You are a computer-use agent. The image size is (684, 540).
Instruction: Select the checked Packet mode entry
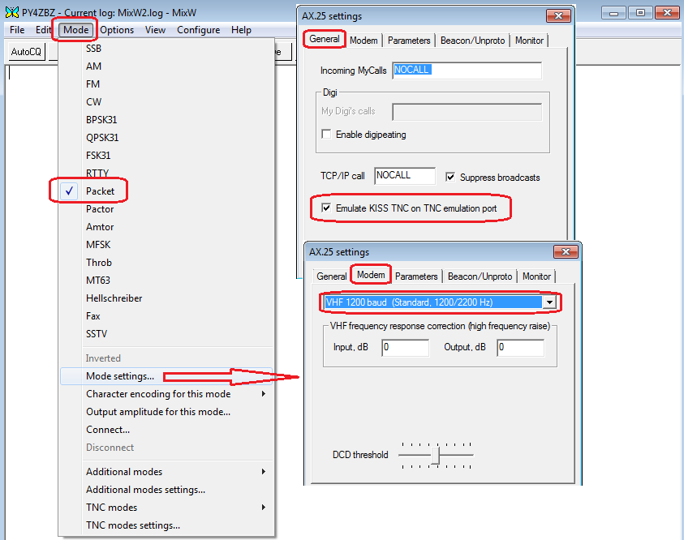[166, 191]
